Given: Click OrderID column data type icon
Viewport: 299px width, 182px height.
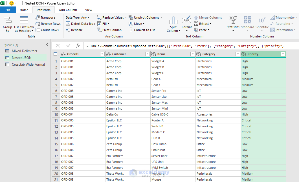Looking at the screenshot, I should [63, 54].
